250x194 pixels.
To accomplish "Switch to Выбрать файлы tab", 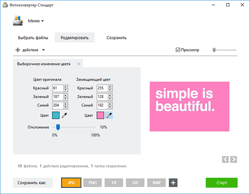I will tap(33, 37).
